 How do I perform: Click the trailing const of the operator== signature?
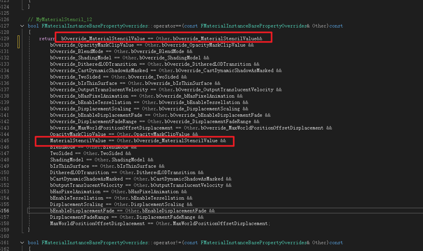point(336,26)
